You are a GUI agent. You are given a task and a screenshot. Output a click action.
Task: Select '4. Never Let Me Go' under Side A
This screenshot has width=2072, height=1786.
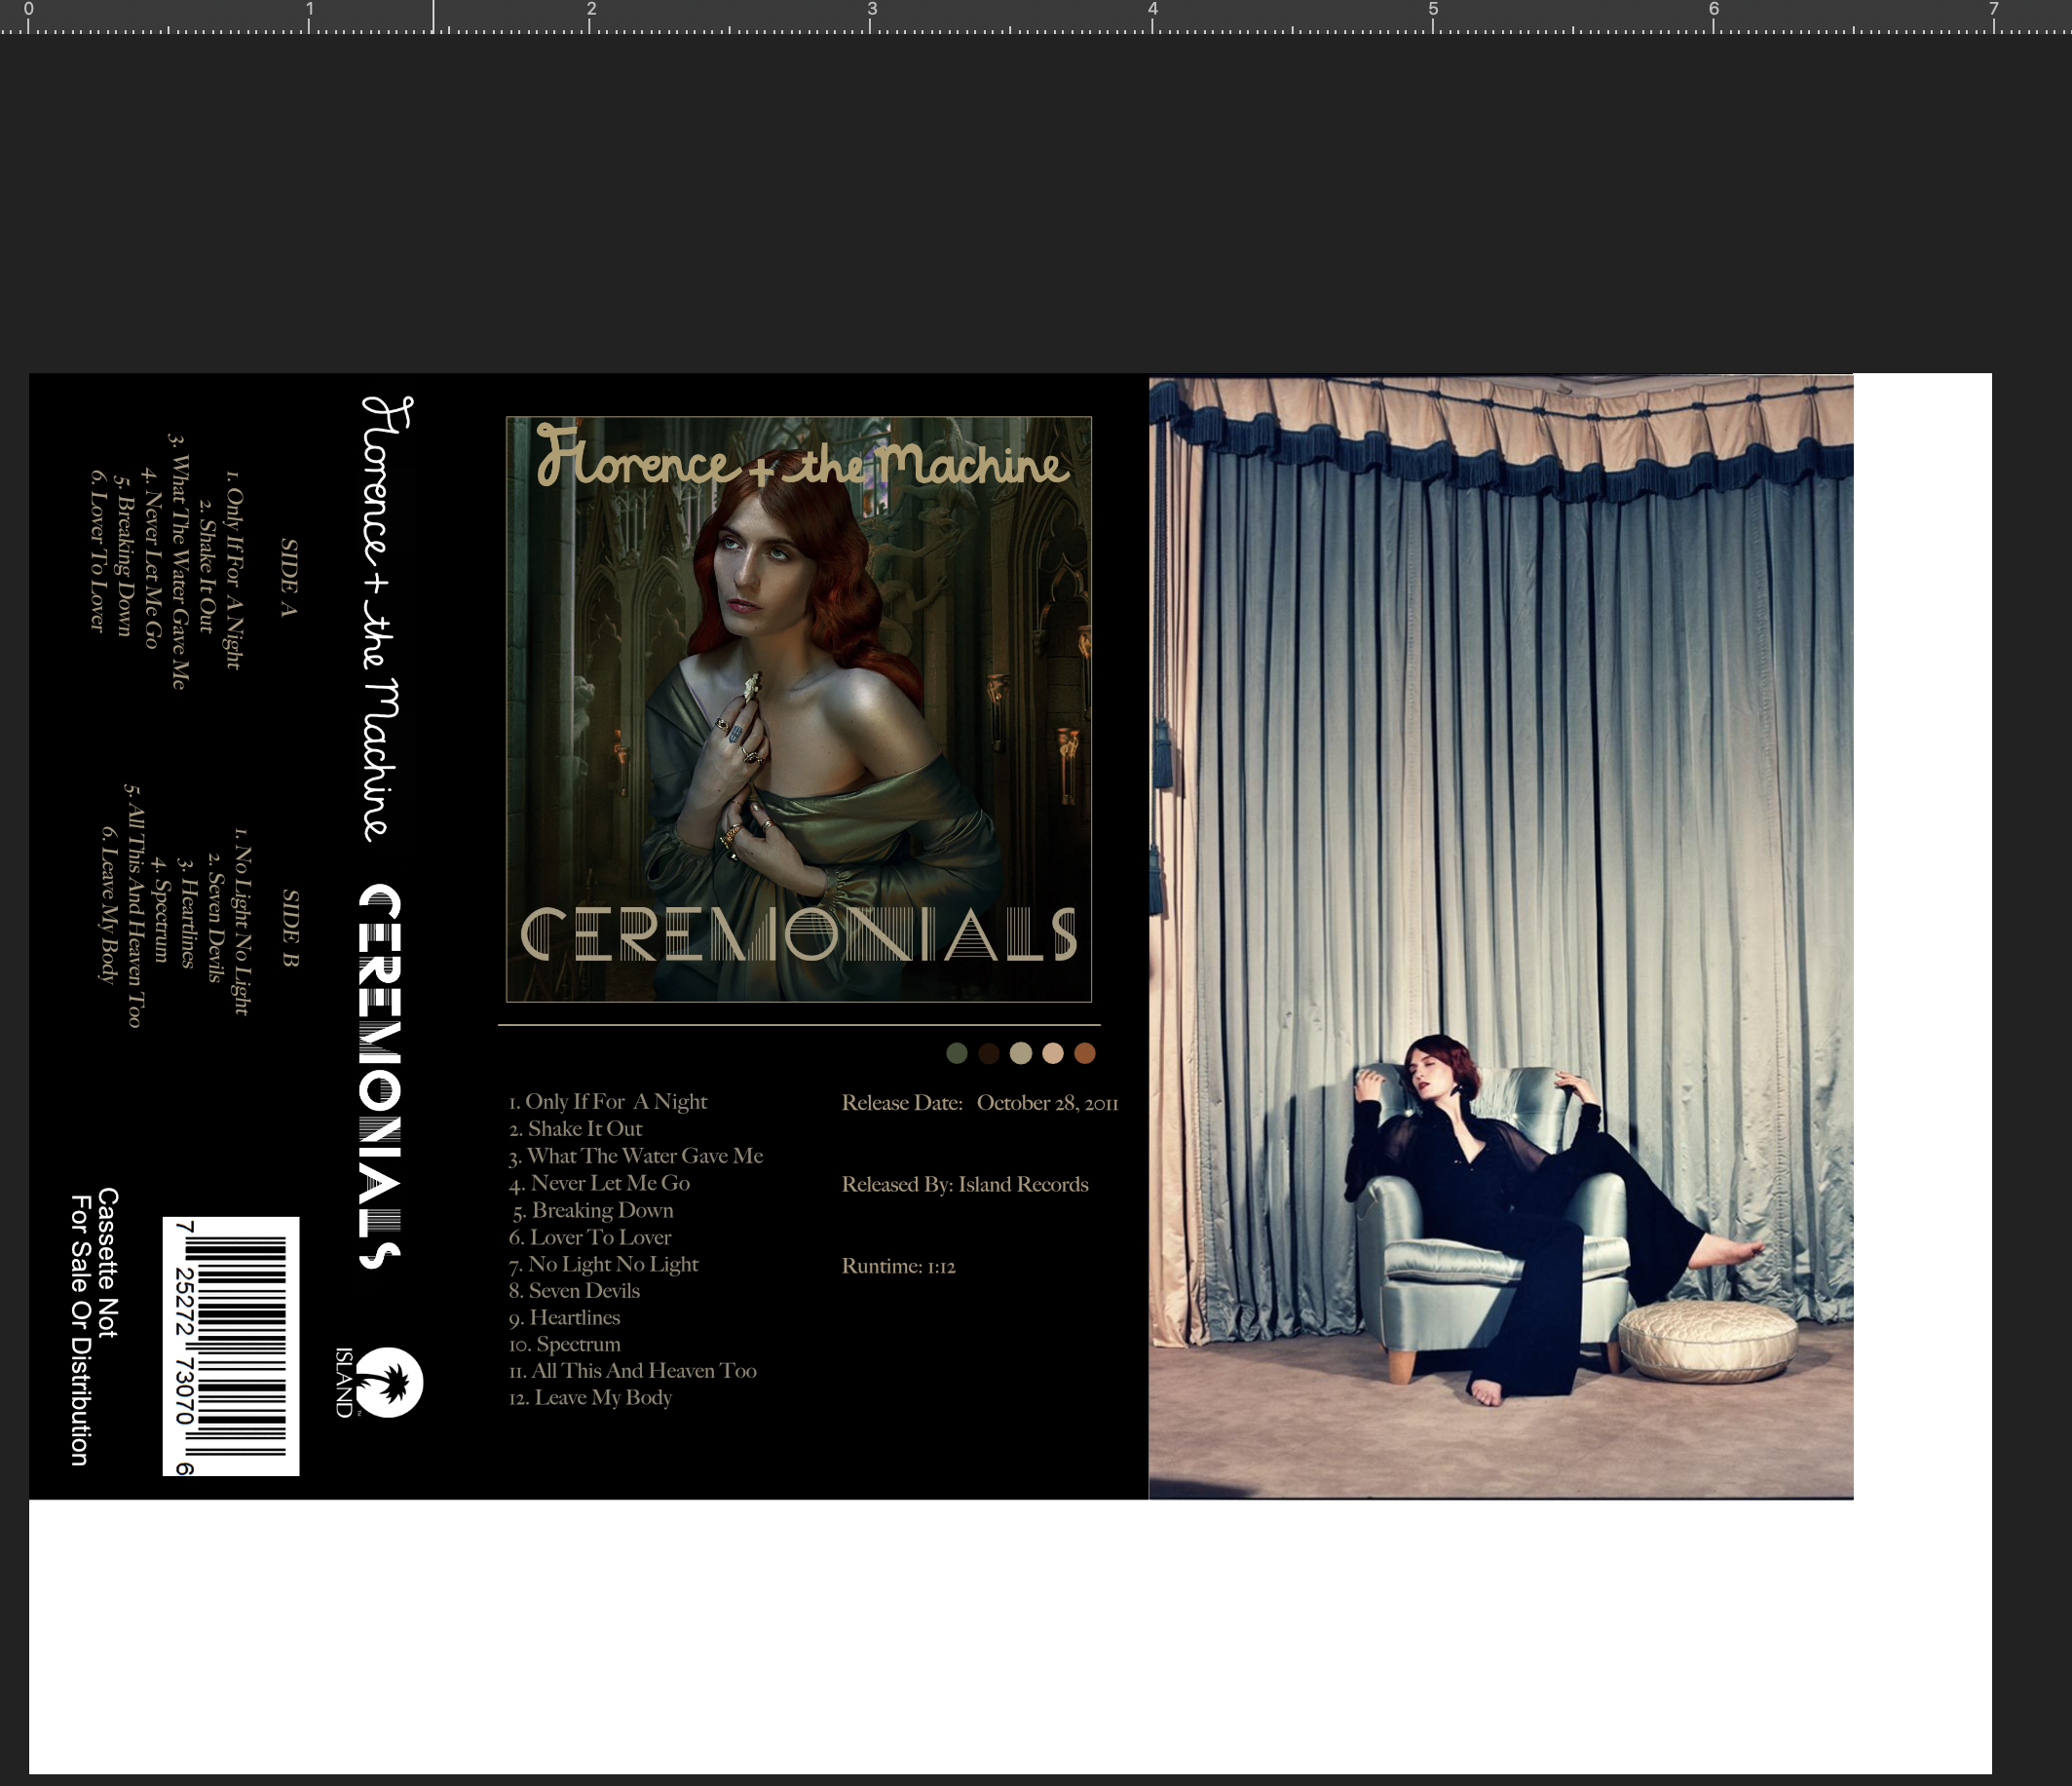coord(150,559)
